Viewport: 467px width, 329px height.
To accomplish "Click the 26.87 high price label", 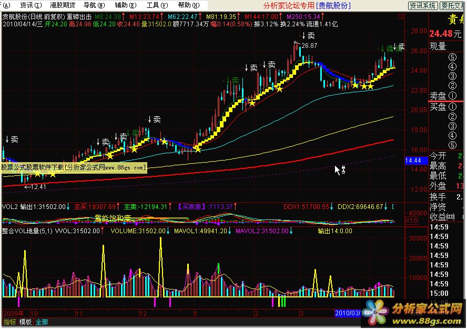I will [309, 46].
